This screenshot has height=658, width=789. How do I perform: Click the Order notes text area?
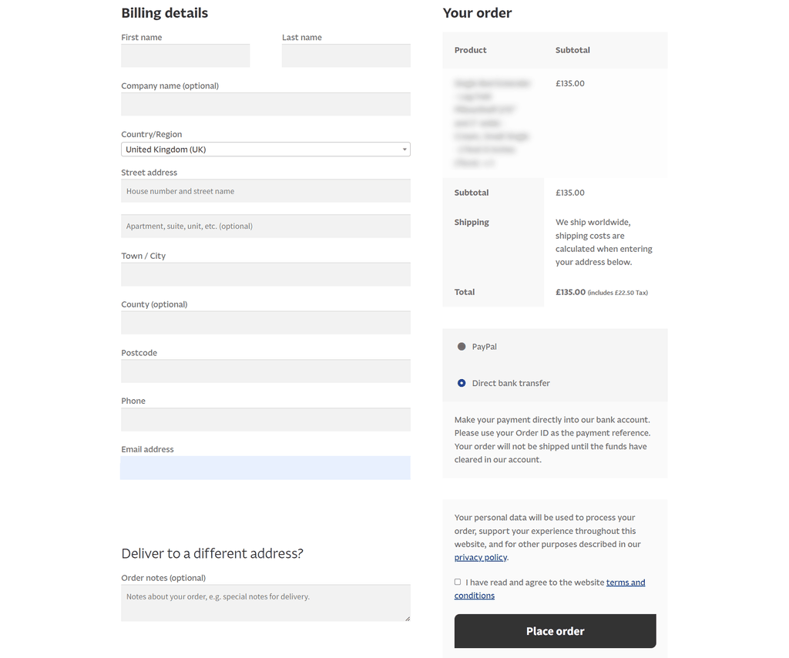click(265, 603)
